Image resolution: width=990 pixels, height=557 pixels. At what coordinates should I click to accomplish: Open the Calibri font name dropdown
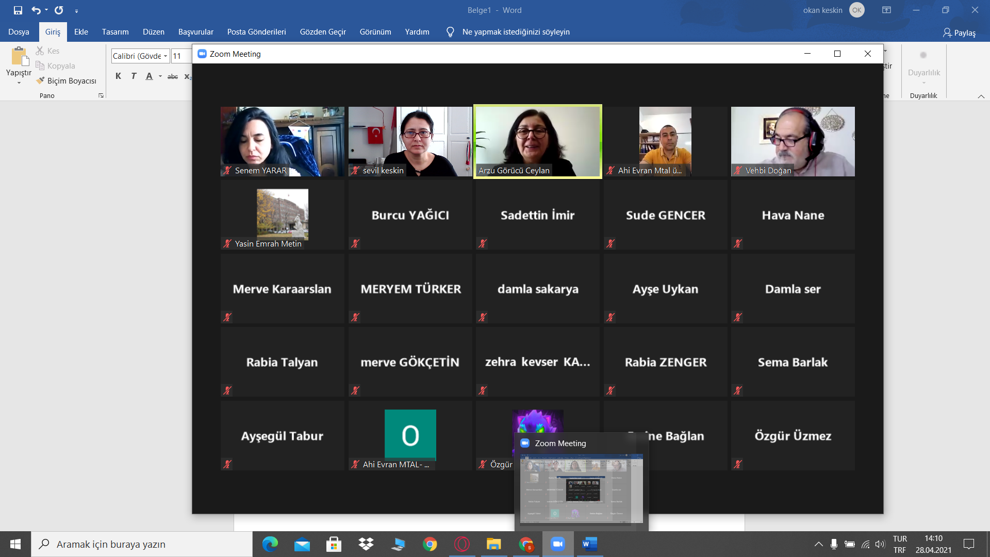pos(166,56)
